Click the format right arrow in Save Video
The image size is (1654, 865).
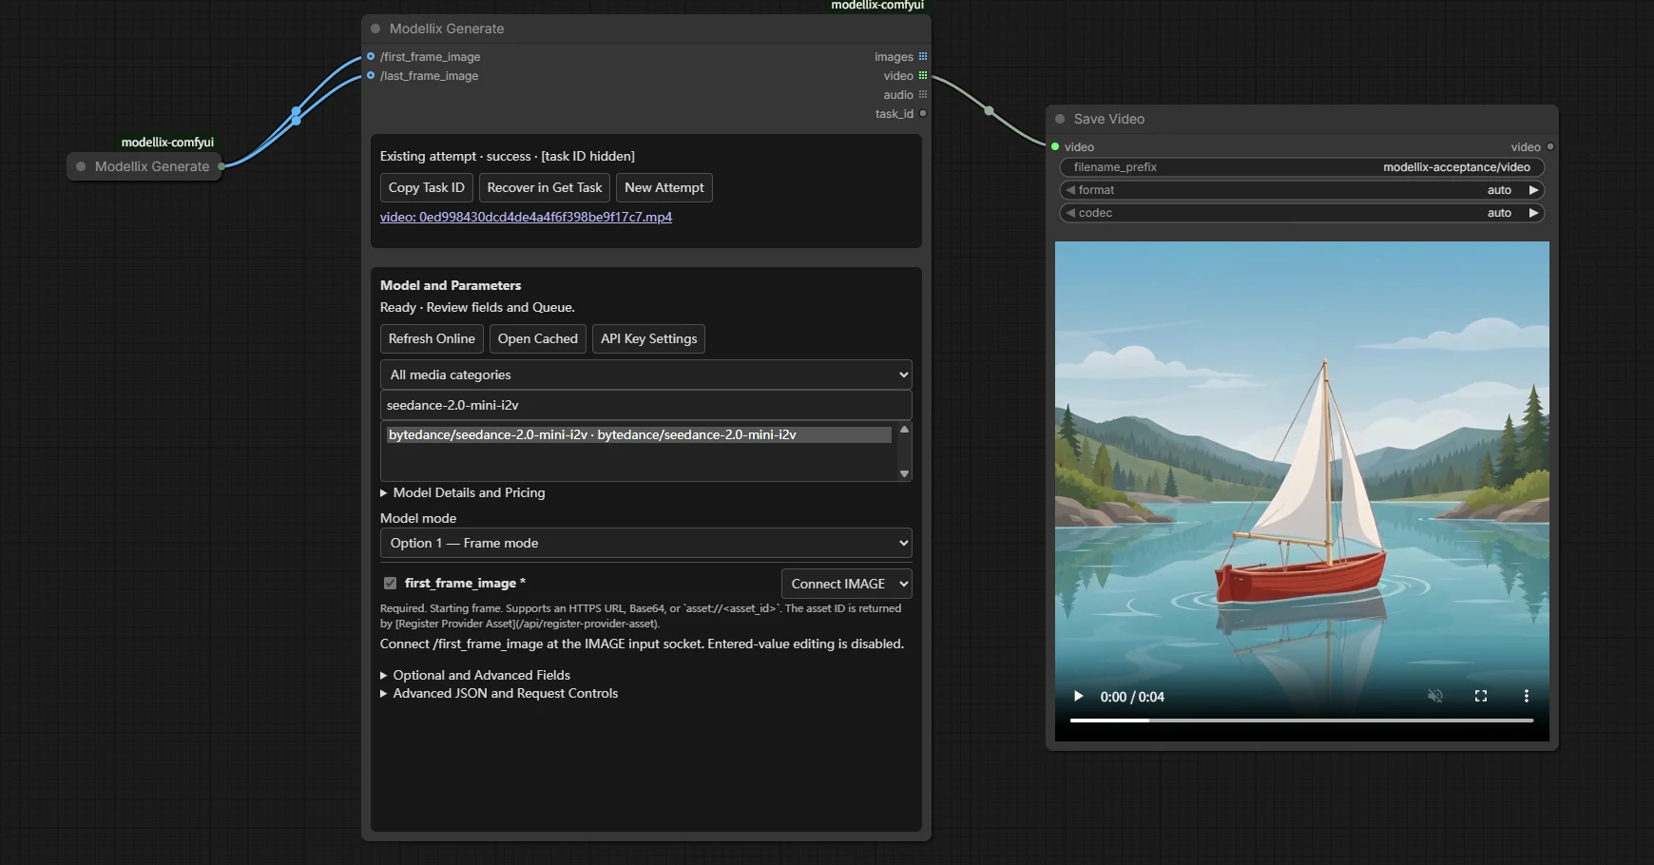pos(1533,190)
